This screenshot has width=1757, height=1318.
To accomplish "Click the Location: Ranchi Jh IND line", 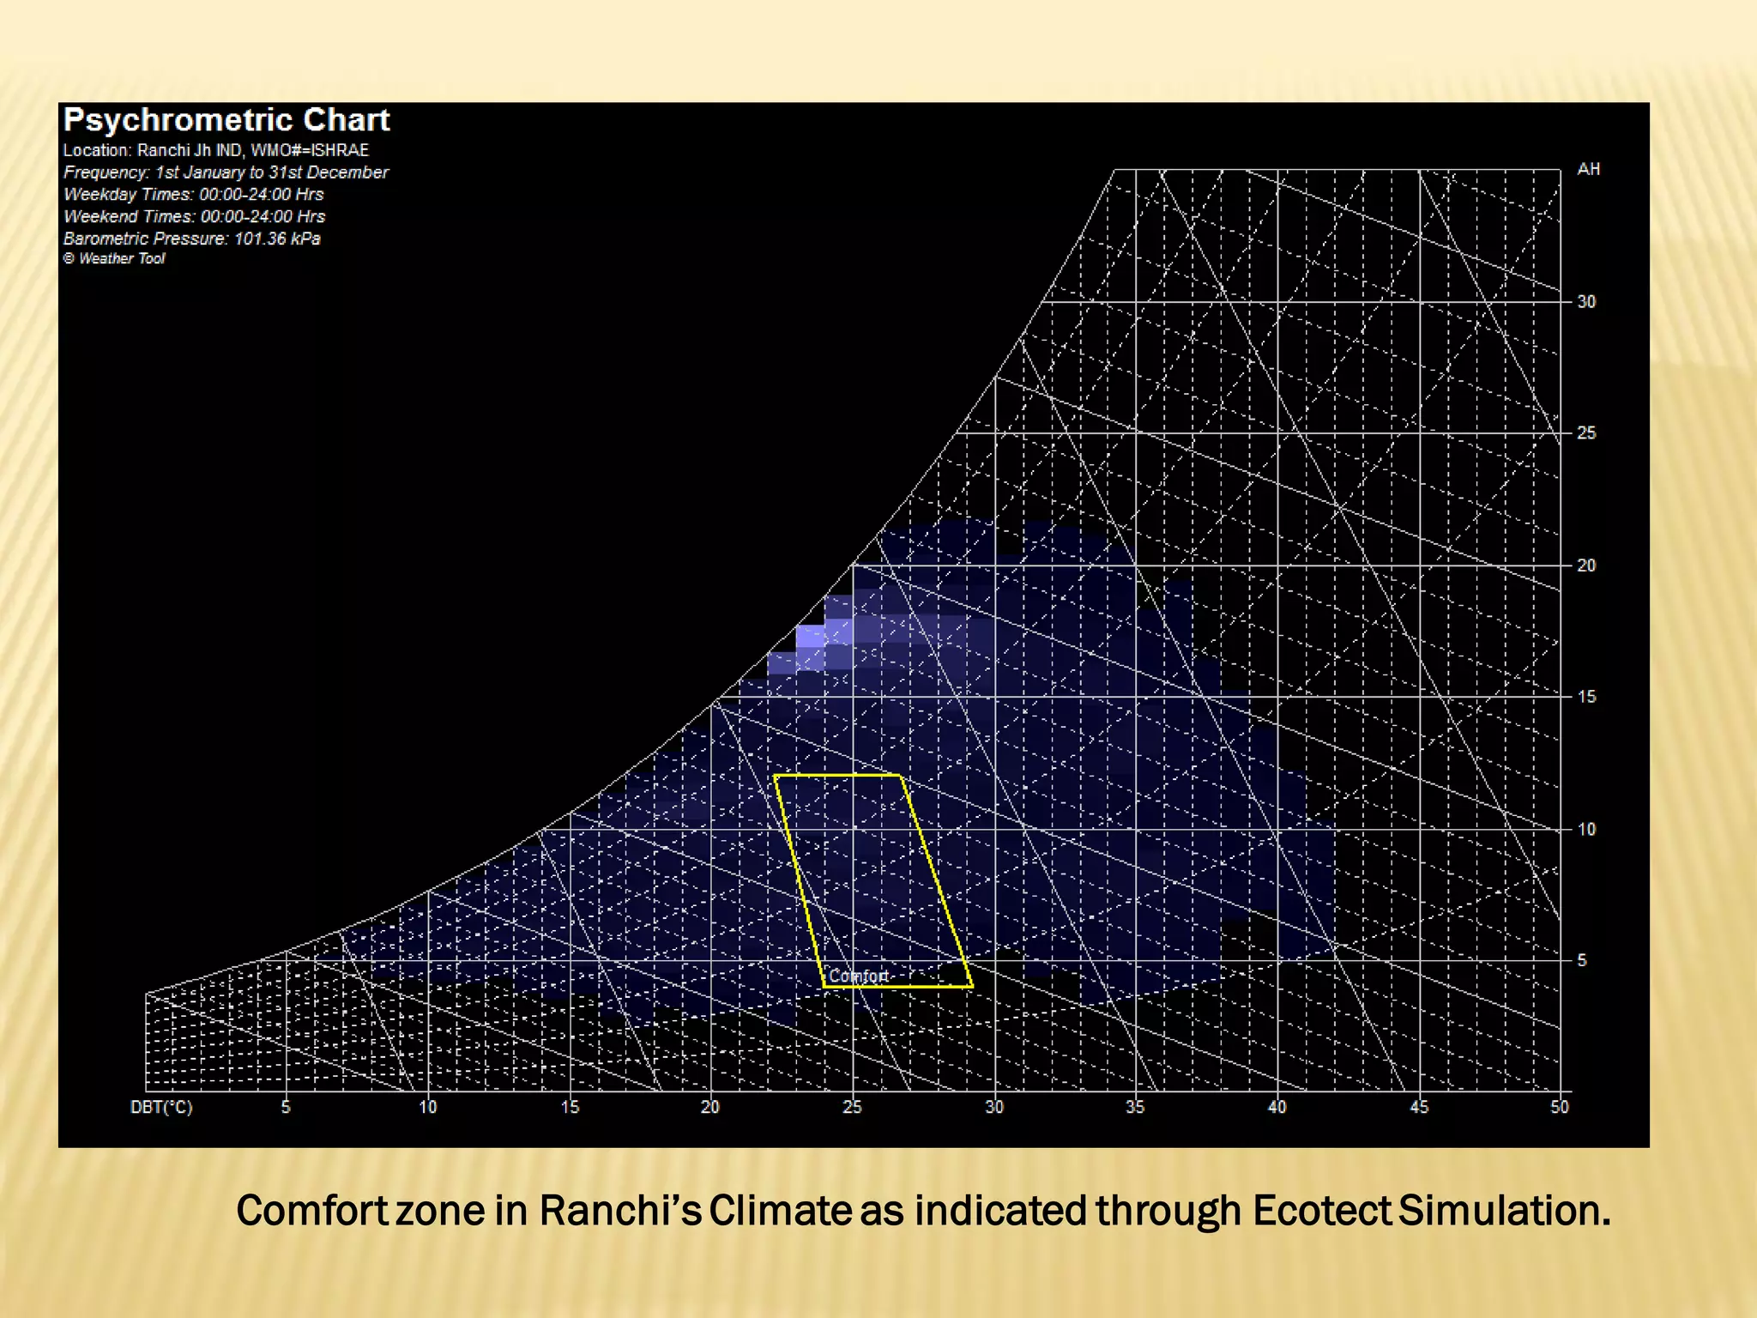I will pos(216,150).
